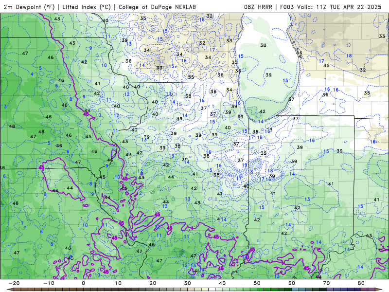Screen dimensions: 389x292
Task: Click the 0 label on the color scale
Action: click(x=83, y=283)
